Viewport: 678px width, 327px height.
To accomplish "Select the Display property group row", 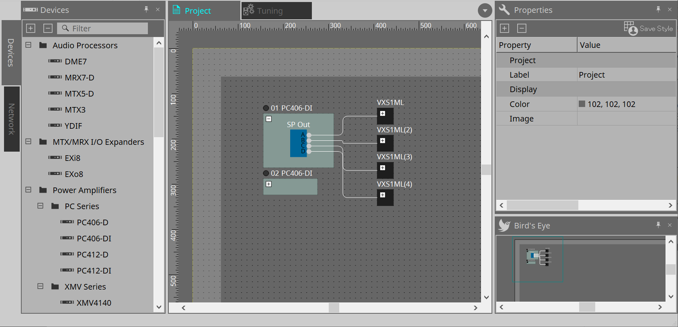I will [x=586, y=89].
